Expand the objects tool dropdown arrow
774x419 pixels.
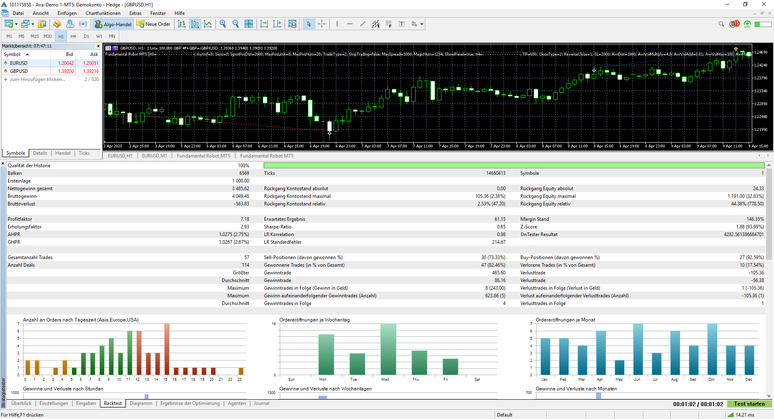point(422,24)
